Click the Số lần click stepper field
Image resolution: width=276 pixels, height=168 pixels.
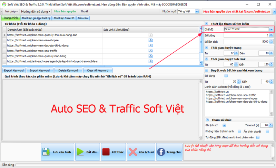point(248,42)
